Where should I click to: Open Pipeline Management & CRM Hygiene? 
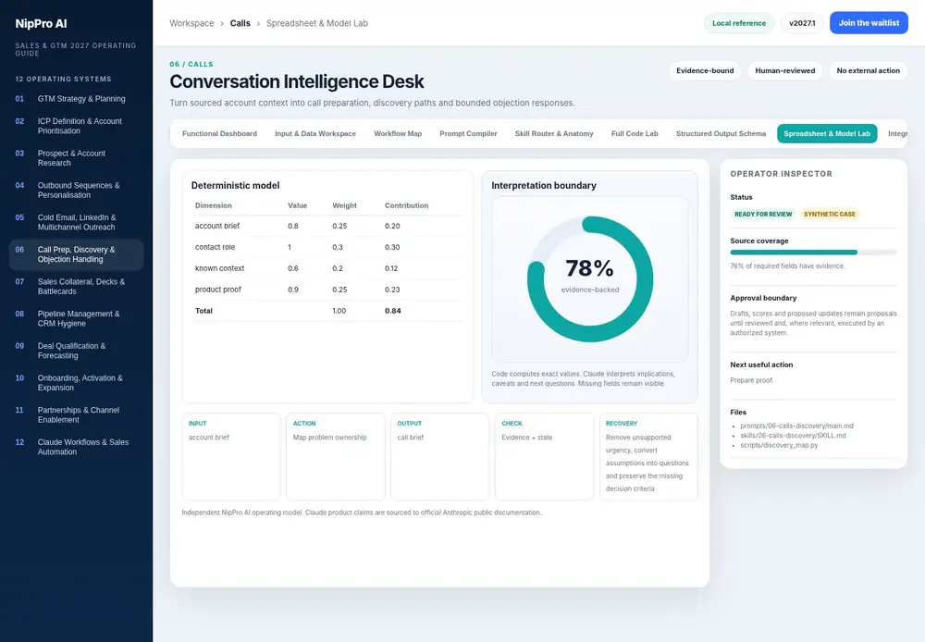click(x=76, y=318)
